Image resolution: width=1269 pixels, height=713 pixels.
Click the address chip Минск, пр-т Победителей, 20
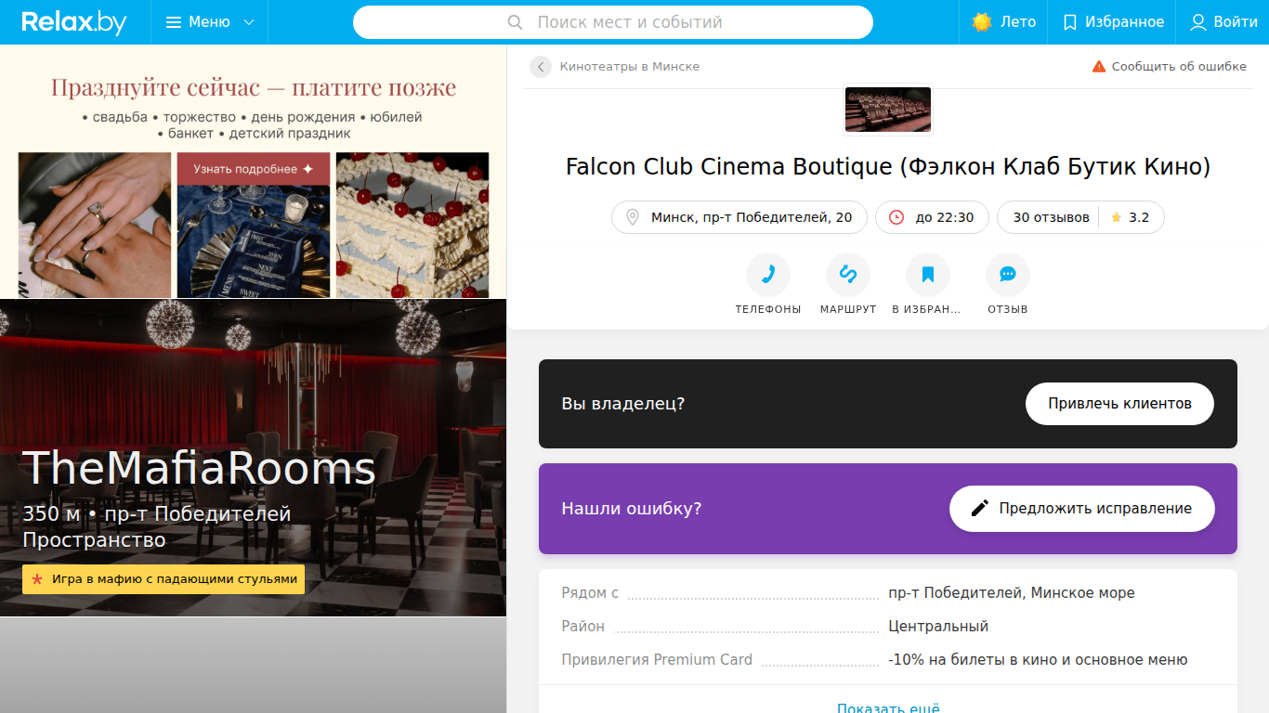(x=739, y=217)
